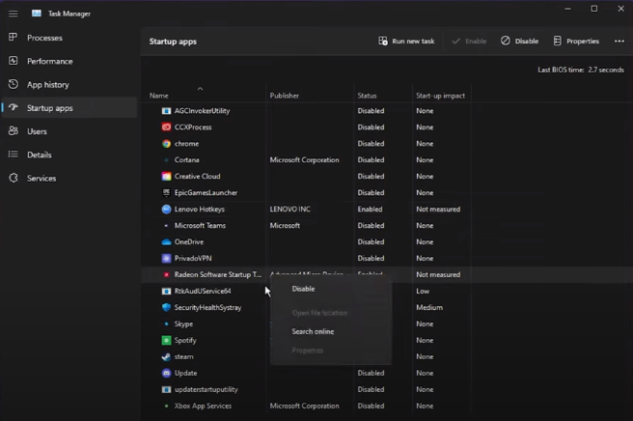Open the hamburger navigation menu

point(14,14)
